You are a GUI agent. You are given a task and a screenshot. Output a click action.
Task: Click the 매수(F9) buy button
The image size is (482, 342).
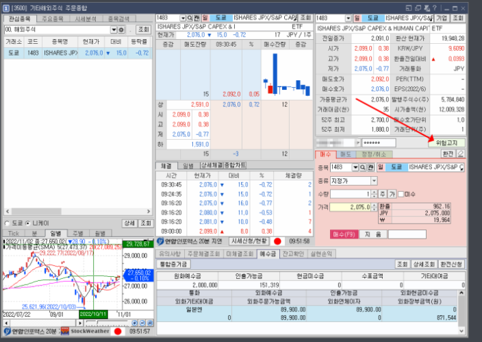point(344,234)
